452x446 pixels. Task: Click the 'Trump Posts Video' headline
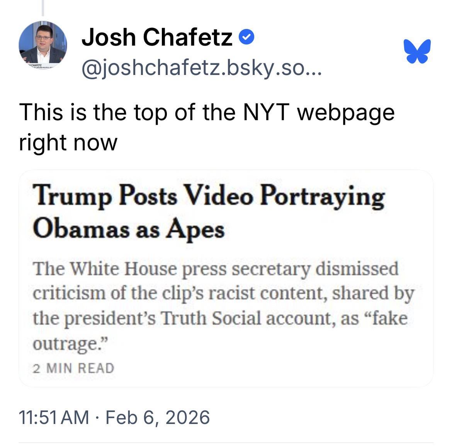209,197
